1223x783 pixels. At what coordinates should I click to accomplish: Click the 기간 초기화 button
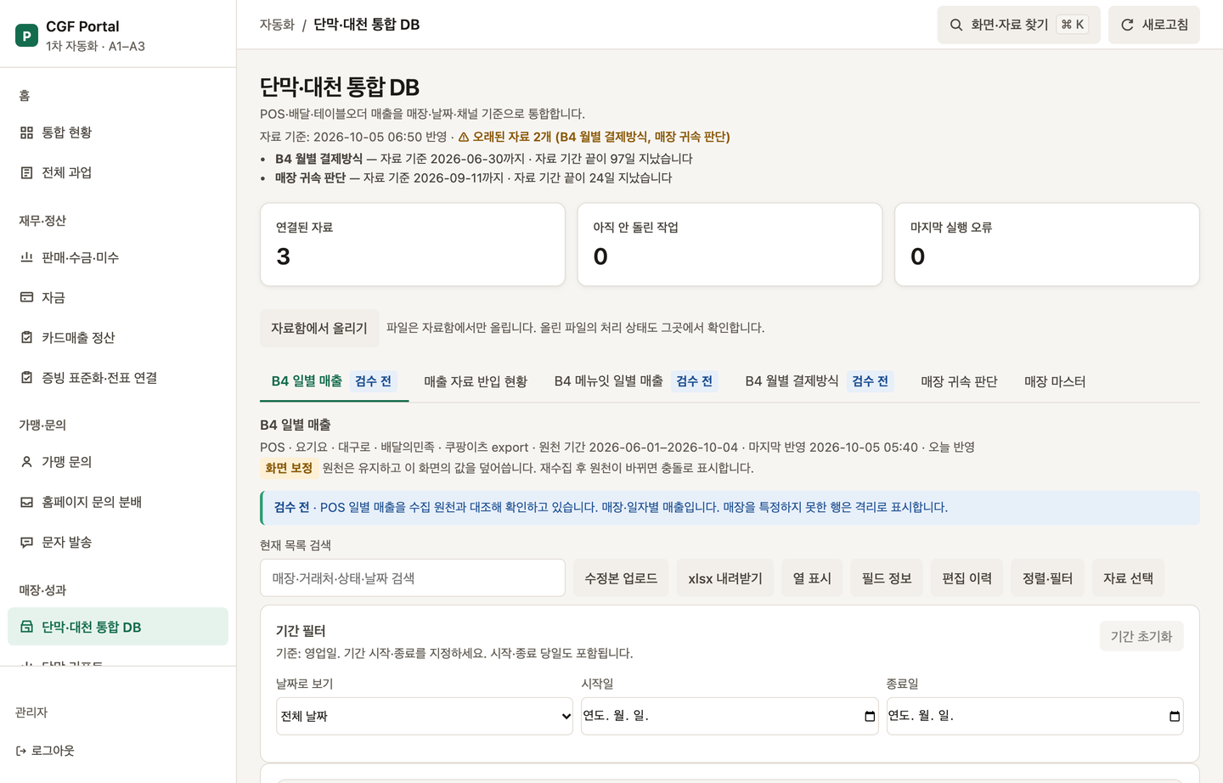coord(1141,636)
